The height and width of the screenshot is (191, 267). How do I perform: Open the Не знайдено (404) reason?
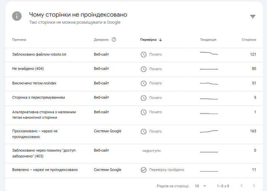point(28,69)
